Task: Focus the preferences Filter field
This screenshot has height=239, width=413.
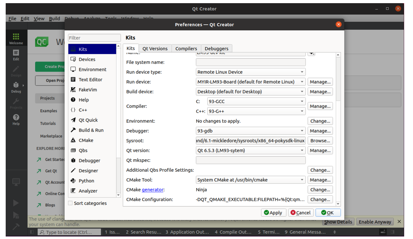Action: click(94, 38)
